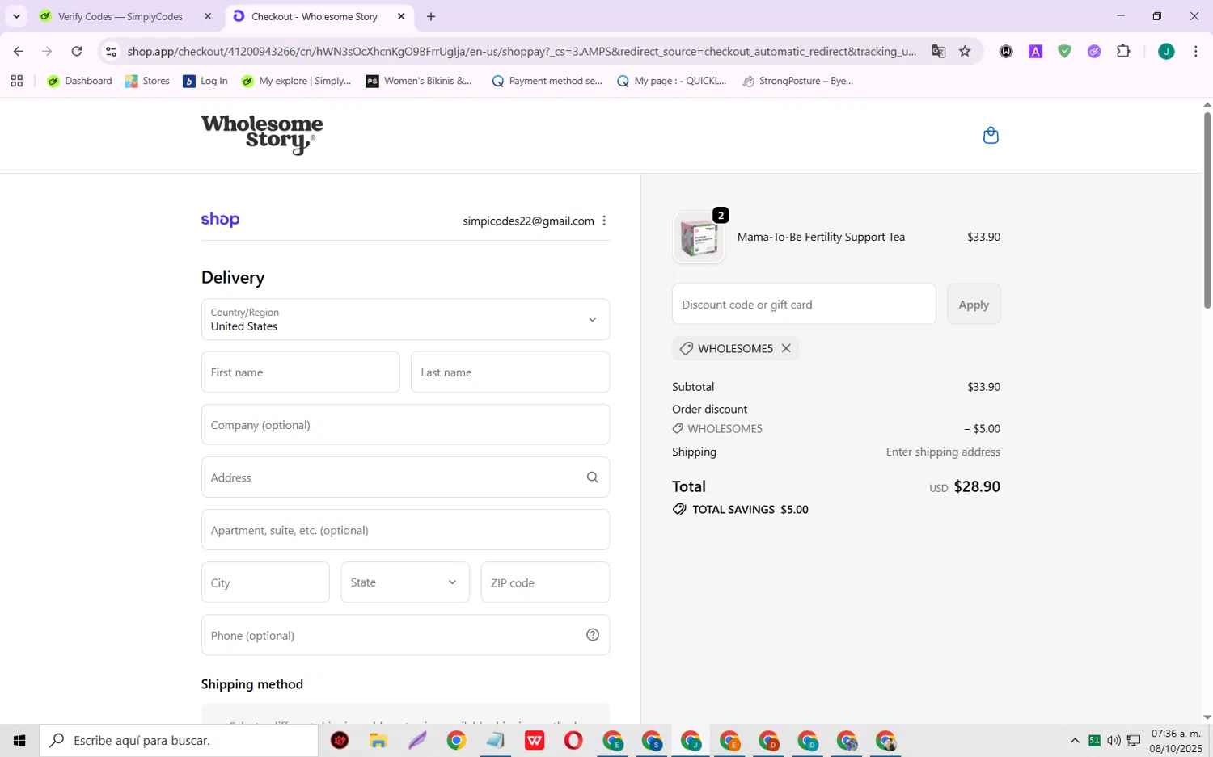The height and width of the screenshot is (757, 1213).
Task: Click the address bar URL
Action: click(522, 51)
